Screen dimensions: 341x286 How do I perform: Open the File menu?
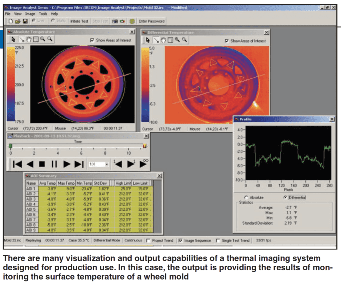click(x=7, y=14)
